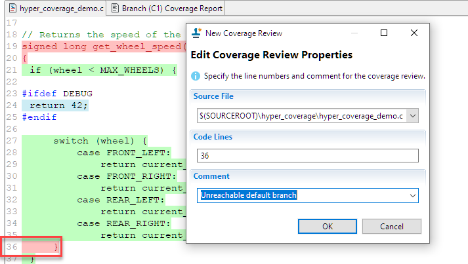Switch to the hyper_coverage_demo.c editor tab
This screenshot has width=468, height=264.
61,9
